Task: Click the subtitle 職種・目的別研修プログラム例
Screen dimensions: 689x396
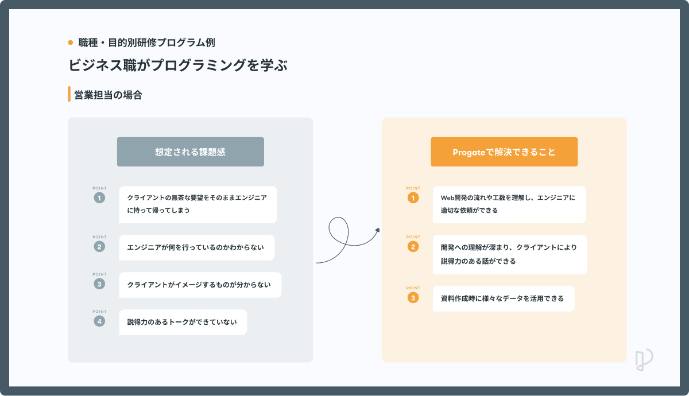Action: pyautogui.click(x=147, y=42)
